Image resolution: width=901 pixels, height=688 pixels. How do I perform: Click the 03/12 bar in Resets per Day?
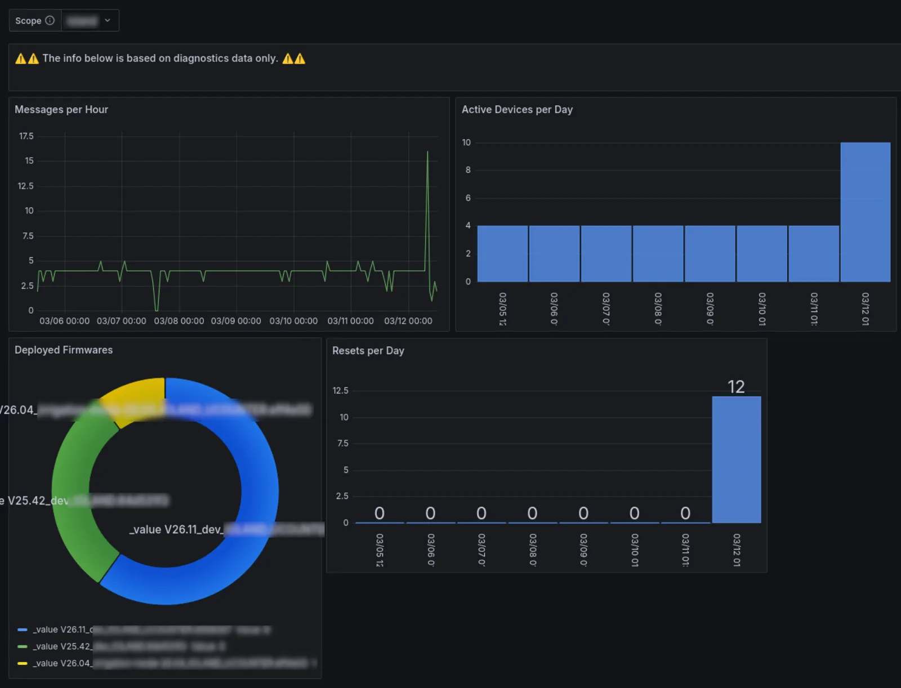click(737, 459)
